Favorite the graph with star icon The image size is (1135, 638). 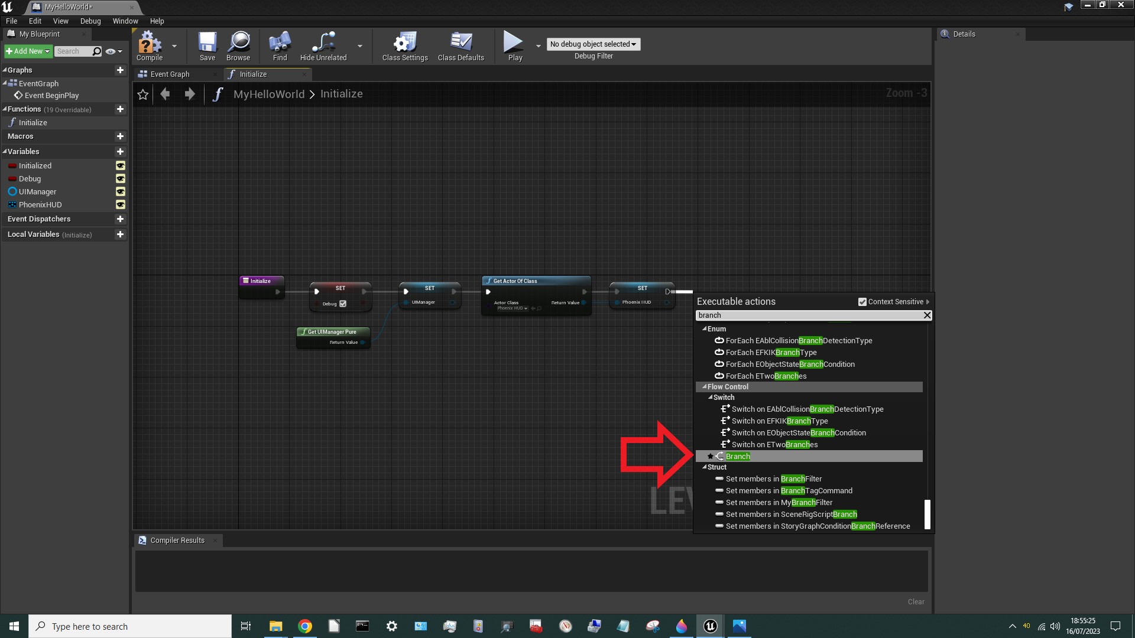pos(143,94)
